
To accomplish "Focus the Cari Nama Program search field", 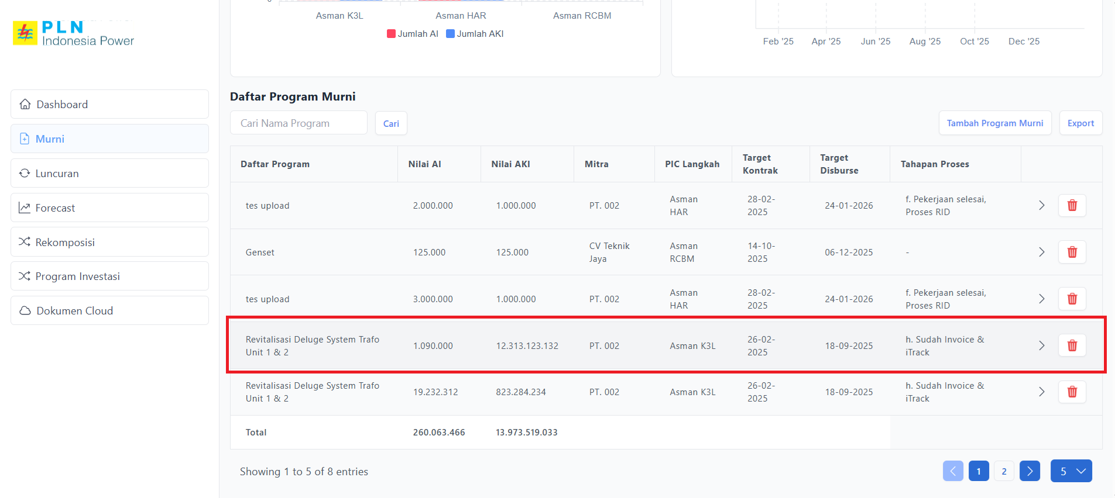I will 299,123.
